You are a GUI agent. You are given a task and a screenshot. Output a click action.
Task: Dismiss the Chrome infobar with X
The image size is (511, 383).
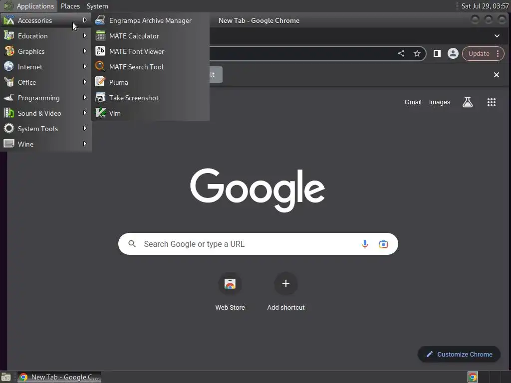coord(497,75)
